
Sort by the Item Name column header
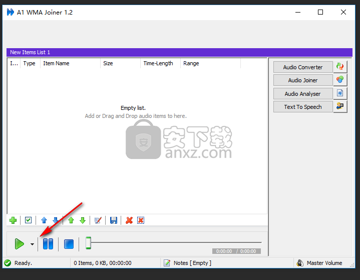click(x=70, y=63)
